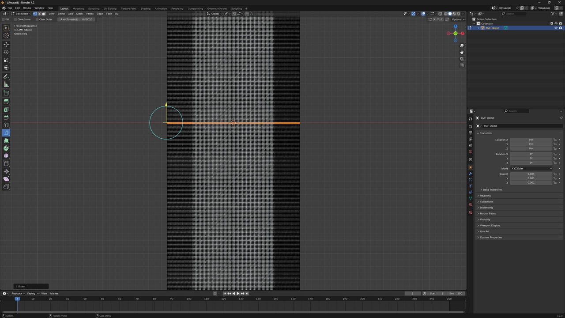Open the timeline Playback popover
Image resolution: width=565 pixels, height=318 pixels.
pos(18,293)
